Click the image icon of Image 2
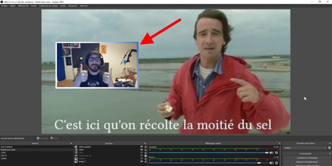 point(76,161)
